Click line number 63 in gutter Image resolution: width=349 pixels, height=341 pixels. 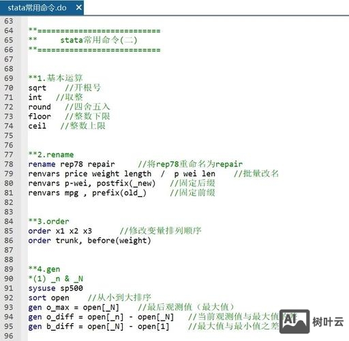click(9, 21)
